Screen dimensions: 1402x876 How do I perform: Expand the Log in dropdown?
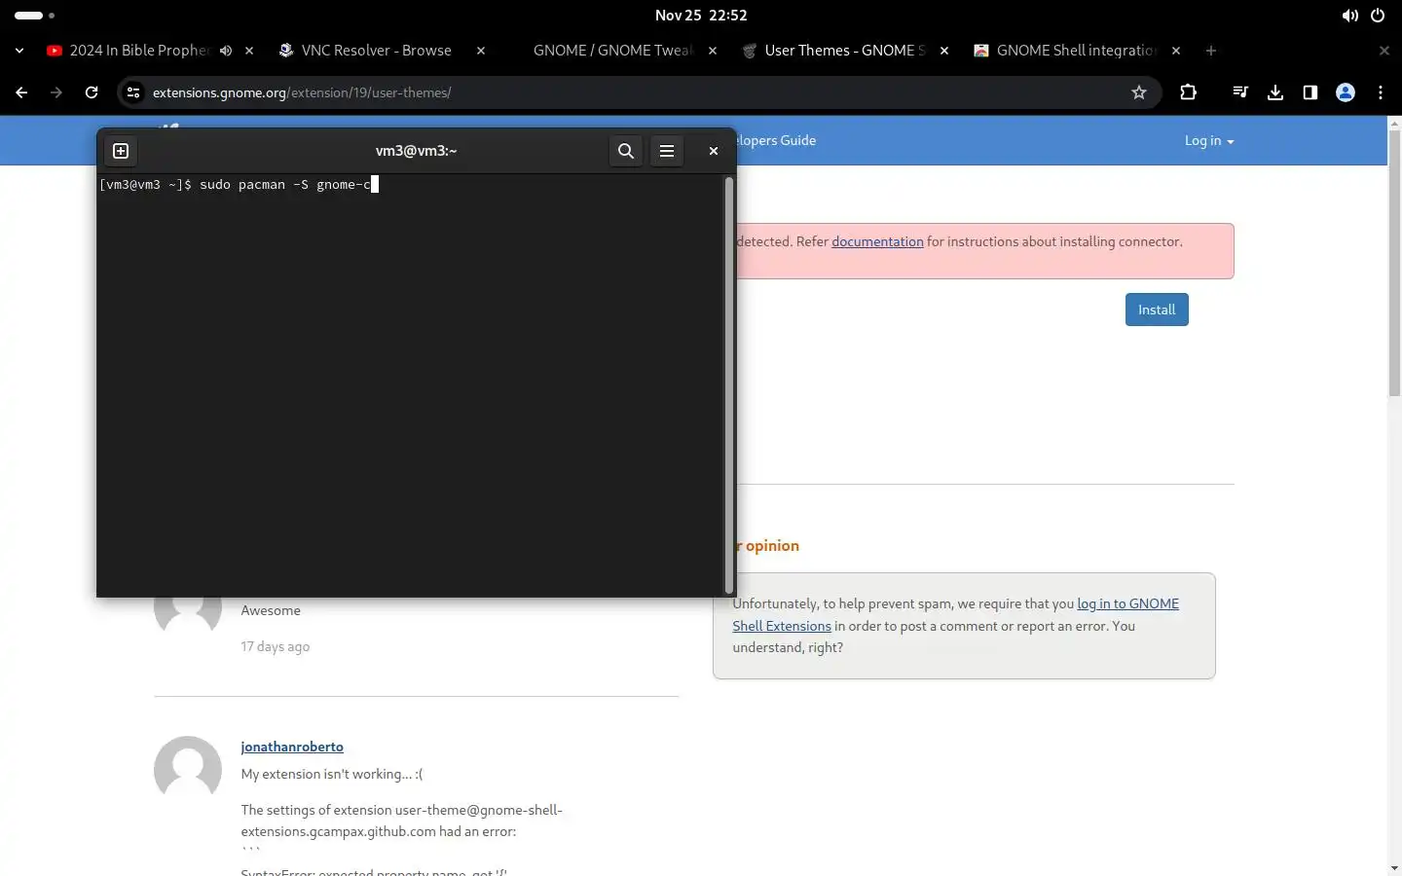1209,141
